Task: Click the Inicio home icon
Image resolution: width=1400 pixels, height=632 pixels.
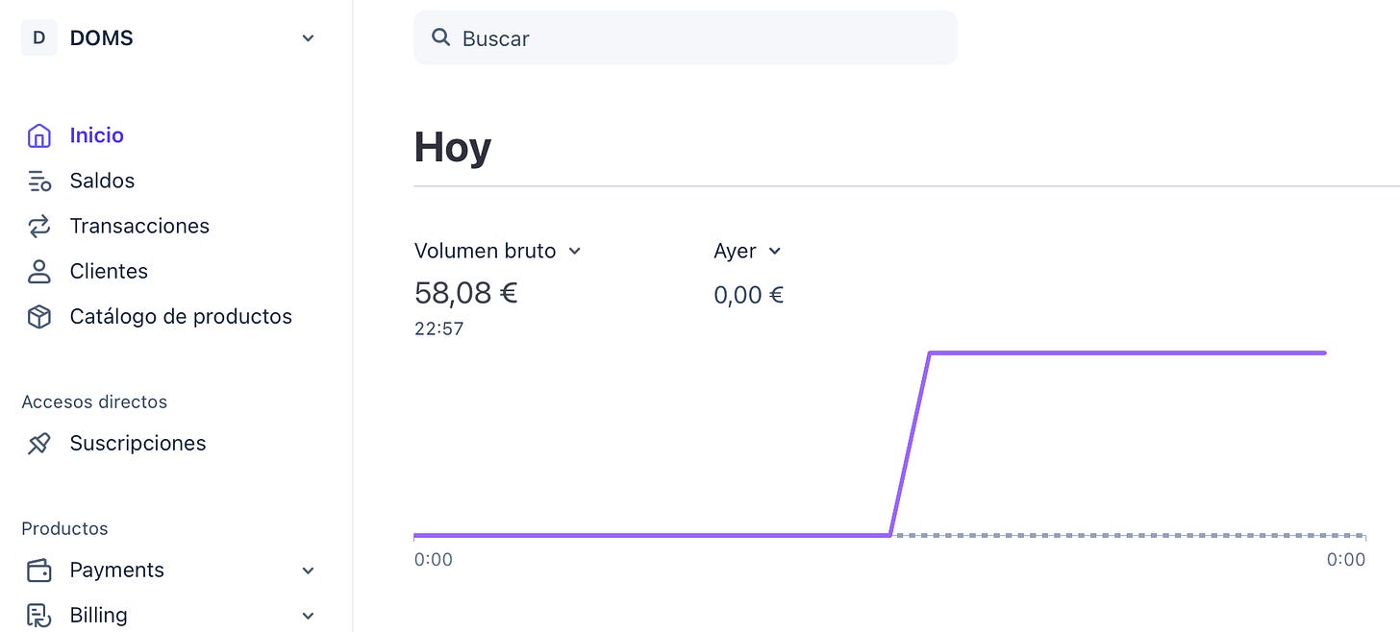Action: pyautogui.click(x=38, y=135)
